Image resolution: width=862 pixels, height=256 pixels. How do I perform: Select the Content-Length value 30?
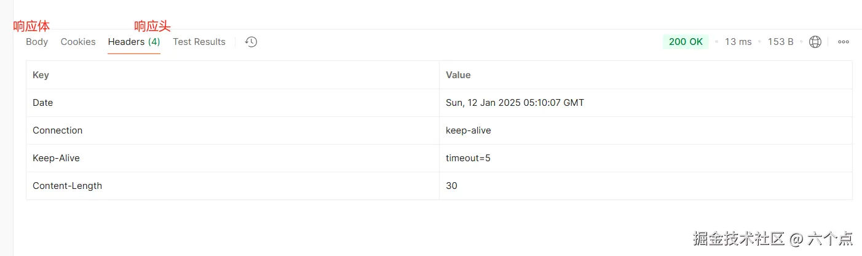[452, 186]
